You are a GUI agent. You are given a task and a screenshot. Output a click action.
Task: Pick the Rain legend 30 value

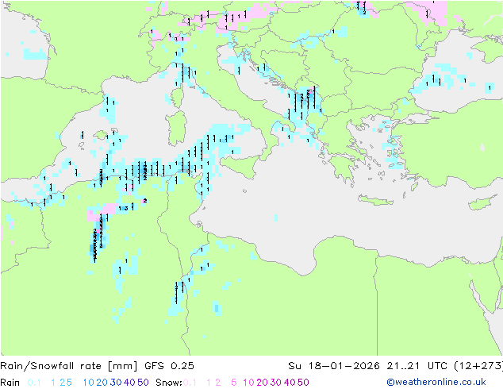click(x=116, y=383)
